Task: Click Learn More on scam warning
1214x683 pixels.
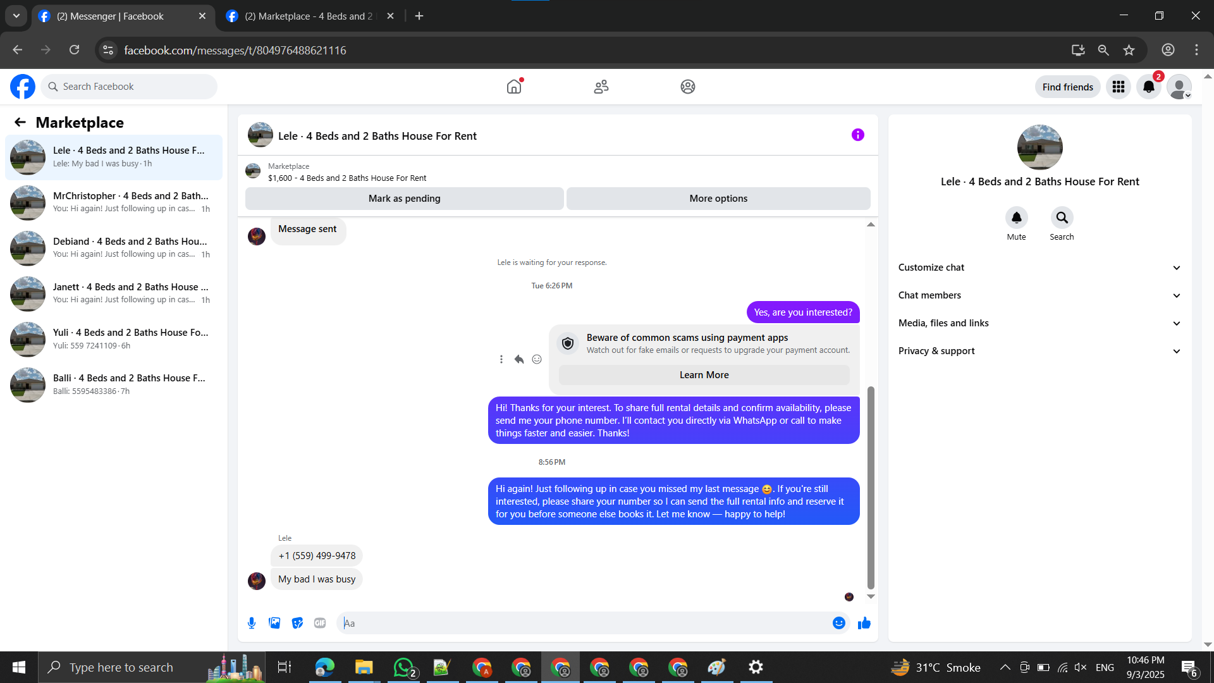Action: 704,375
